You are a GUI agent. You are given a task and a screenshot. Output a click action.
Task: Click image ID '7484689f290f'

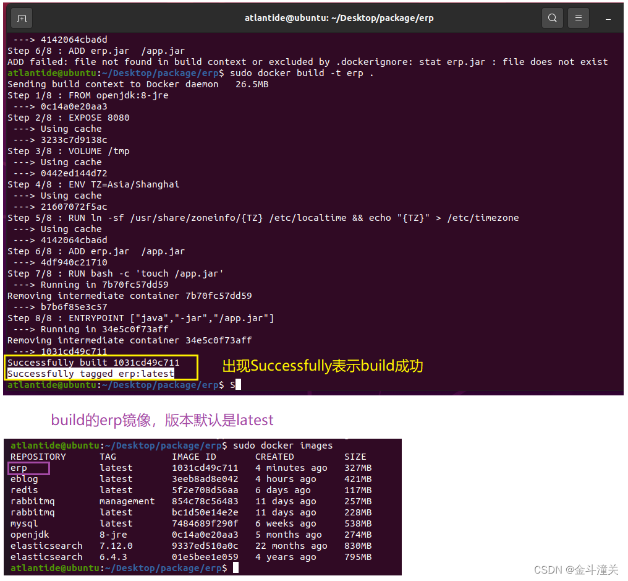point(205,523)
